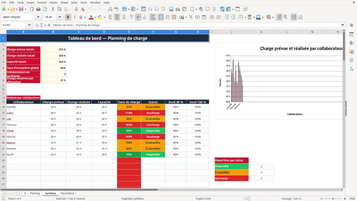Open sidebar settings hamburger button
This screenshot has width=357, height=201.
351,26
